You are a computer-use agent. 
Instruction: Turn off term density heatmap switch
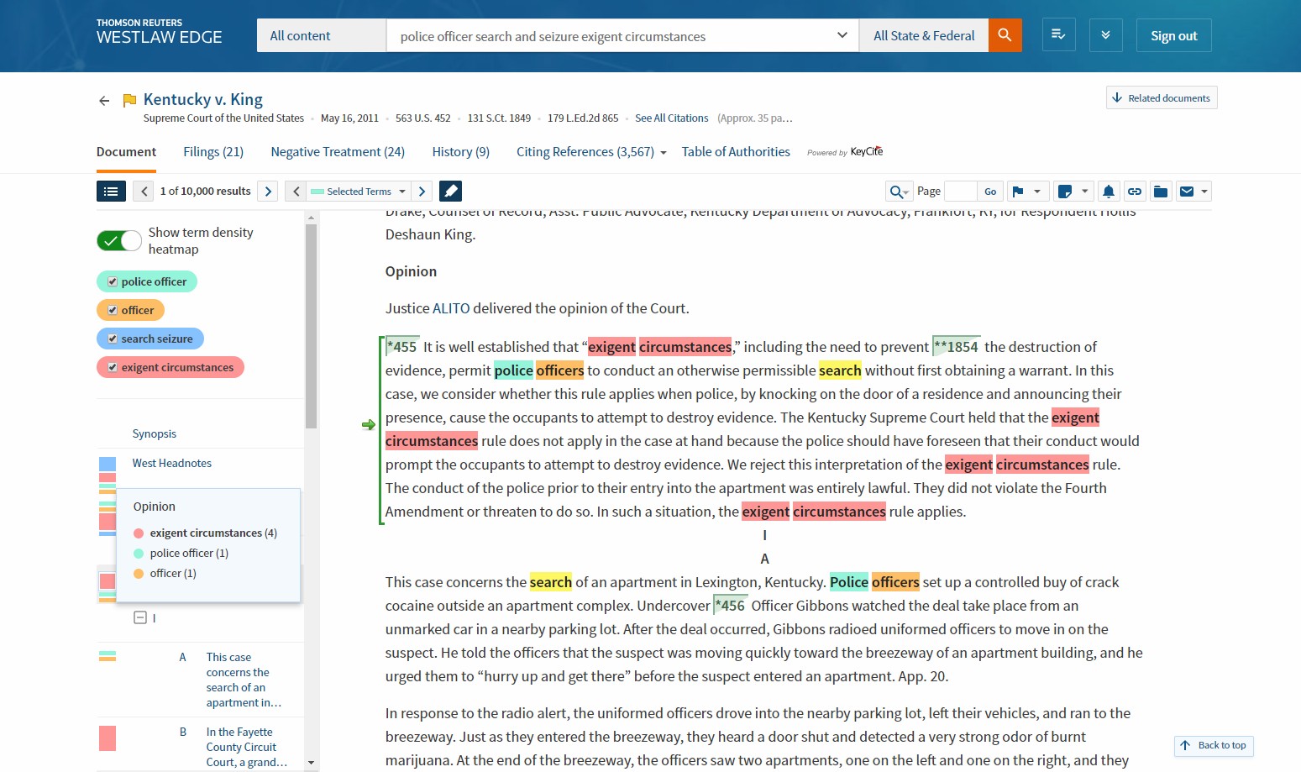[x=119, y=241]
